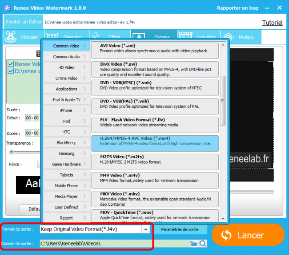The height and width of the screenshot is (255, 289).
Task: Open the Mobile Phone format category
Action: pos(67,186)
